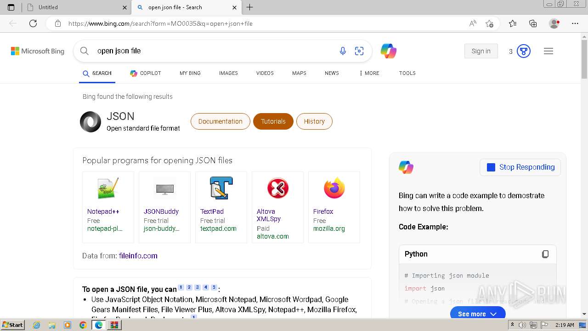Expand the answer with See more
588x331 pixels.
click(x=478, y=314)
